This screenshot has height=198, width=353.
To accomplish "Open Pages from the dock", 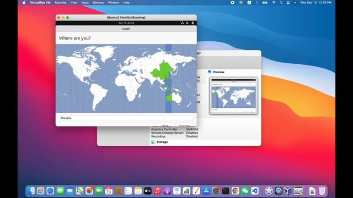I will [x=196, y=191].
